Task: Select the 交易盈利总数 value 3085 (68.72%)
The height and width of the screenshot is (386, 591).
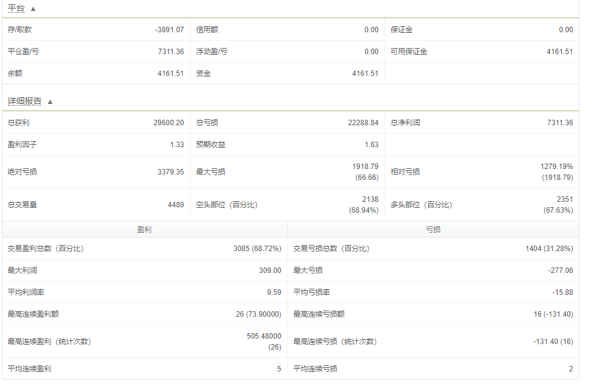Action: tap(257, 249)
